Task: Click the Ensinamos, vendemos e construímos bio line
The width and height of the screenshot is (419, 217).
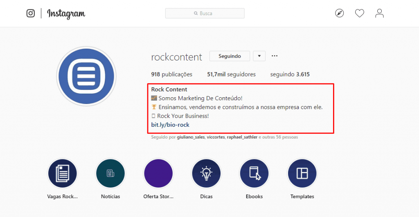Action: point(237,107)
